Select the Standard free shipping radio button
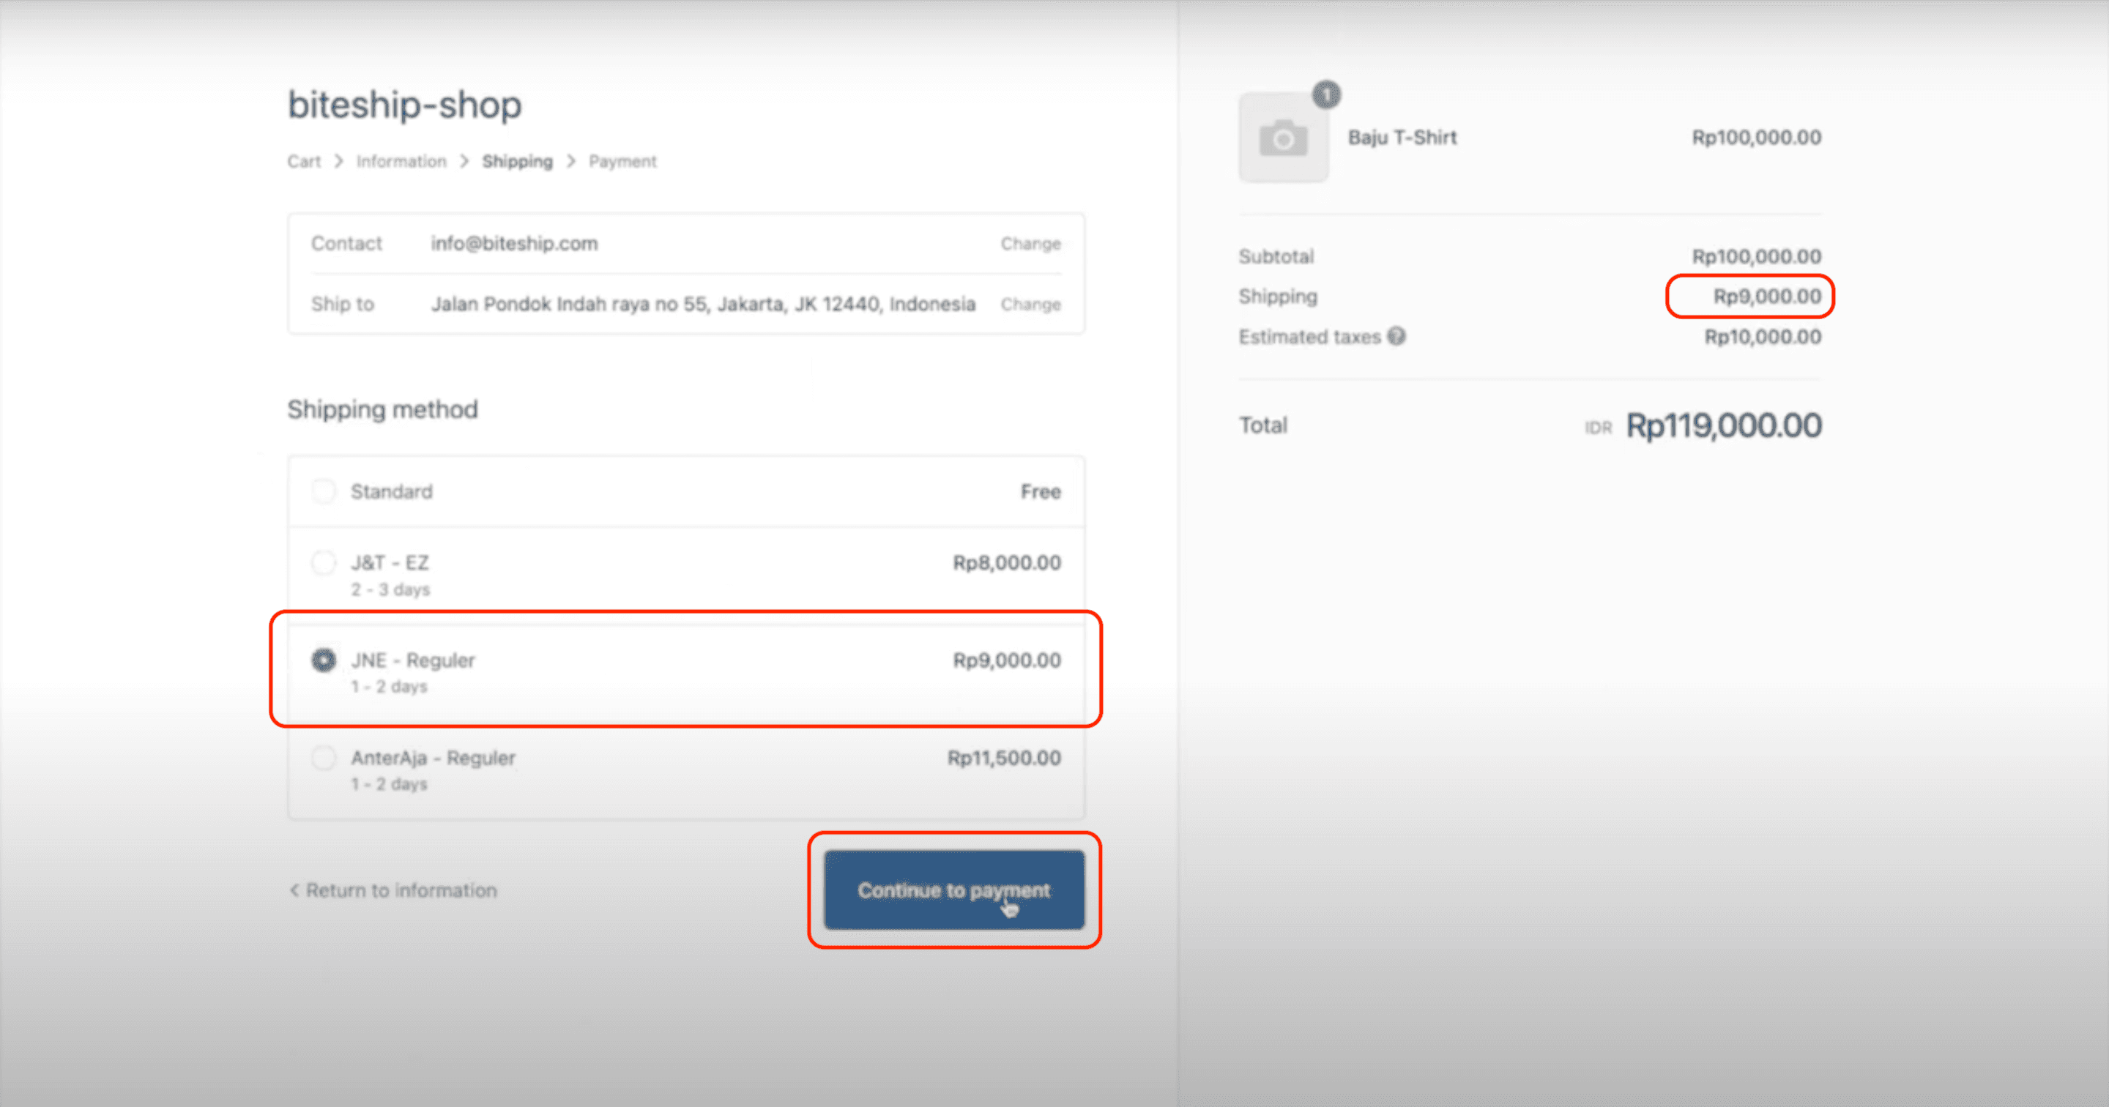Viewport: 2109px width, 1107px height. (324, 491)
